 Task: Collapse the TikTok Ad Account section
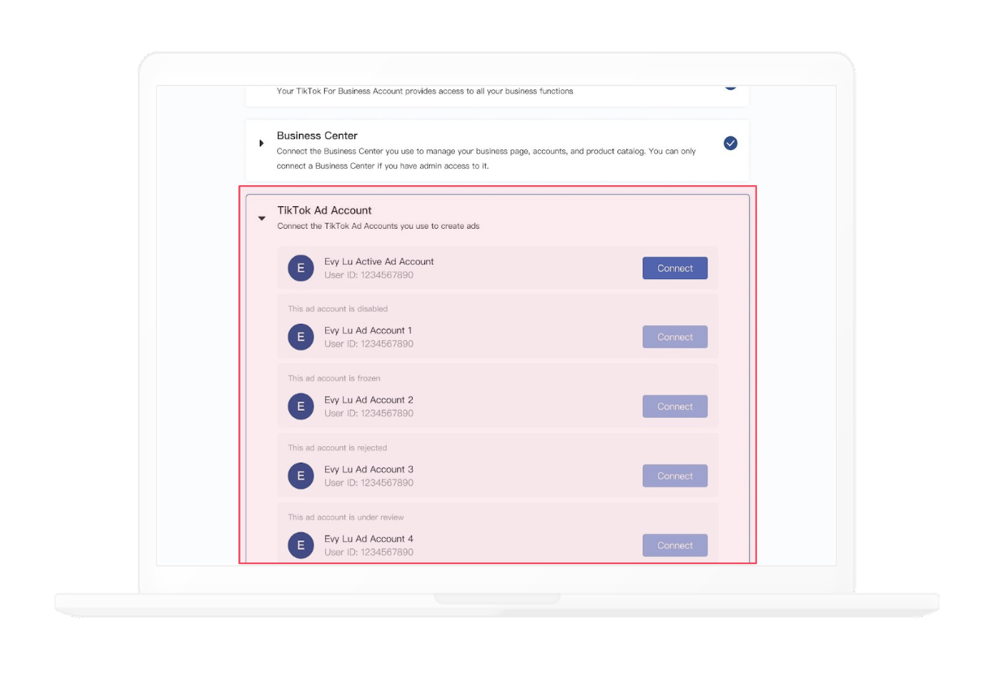262,218
